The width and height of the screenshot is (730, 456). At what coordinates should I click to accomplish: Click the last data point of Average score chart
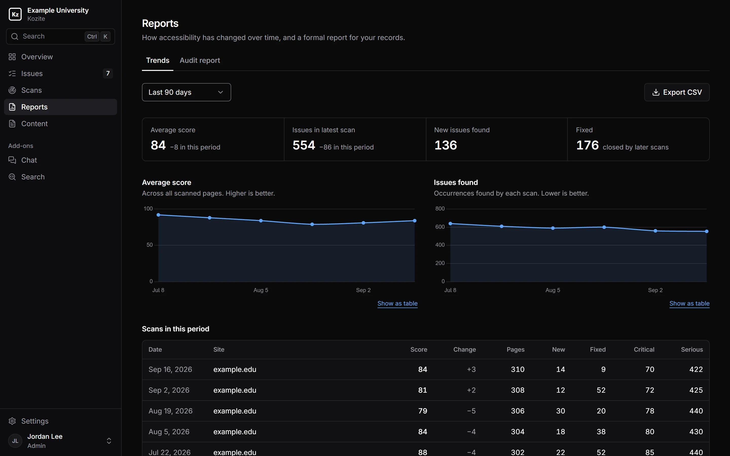point(414,221)
